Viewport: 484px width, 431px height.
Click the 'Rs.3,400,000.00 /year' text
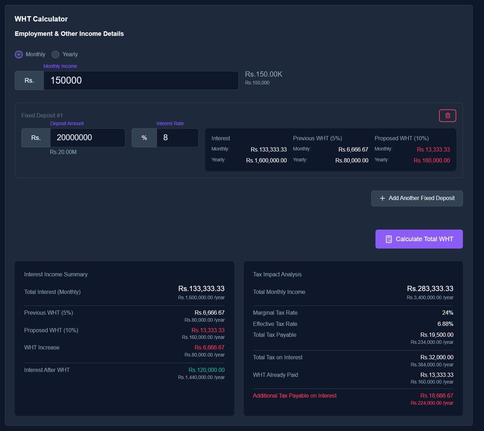pyautogui.click(x=430, y=298)
